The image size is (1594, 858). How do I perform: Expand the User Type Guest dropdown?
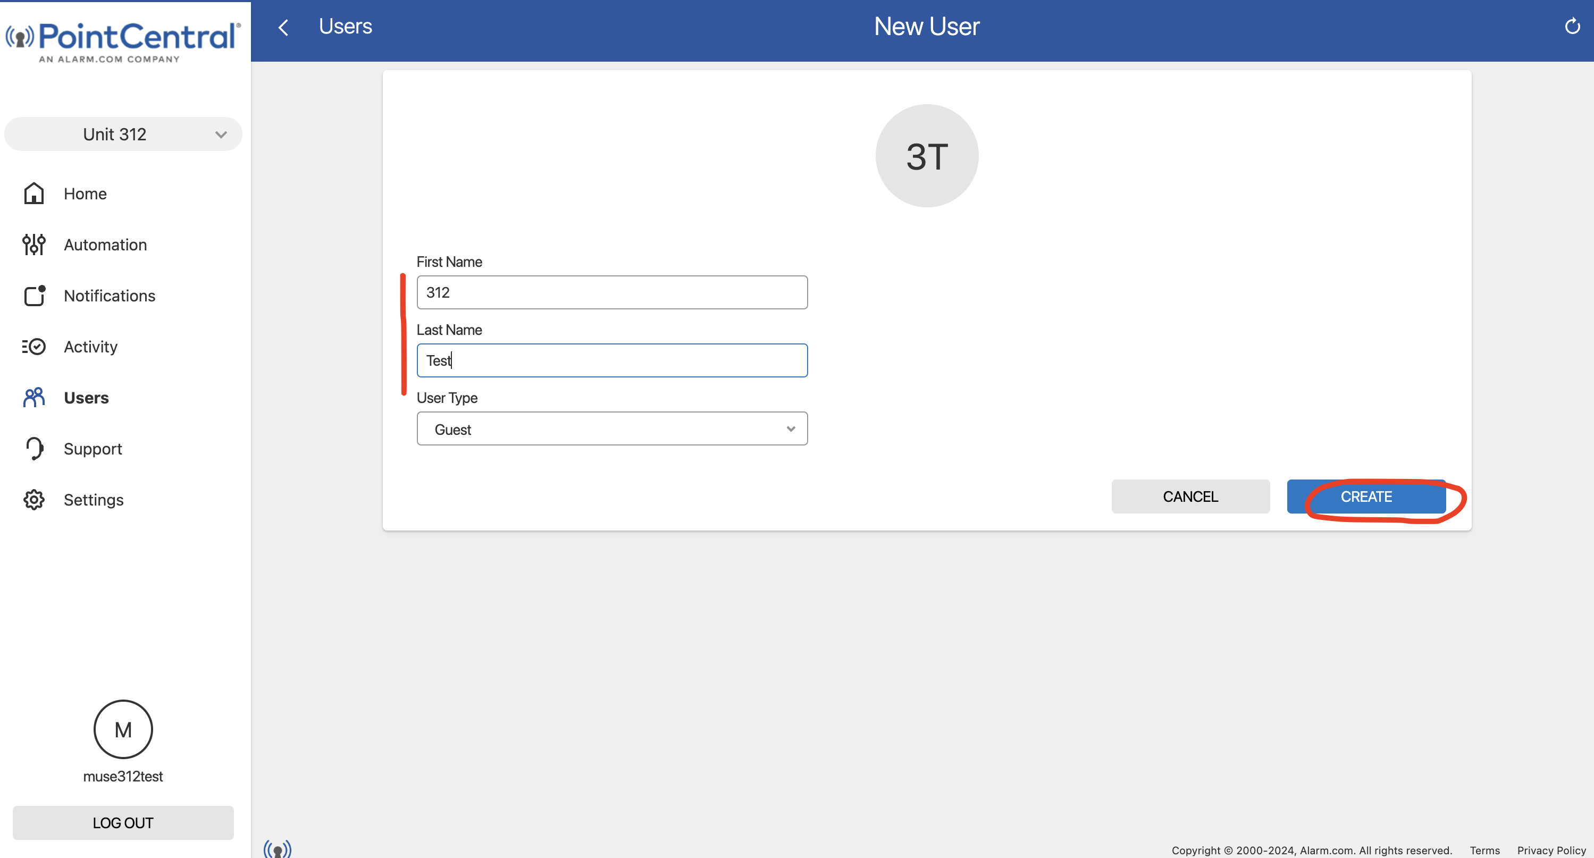[x=611, y=428]
